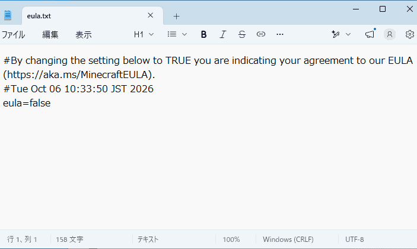Viewport: 417px width, 249px height.
Task: Open the 表示 menu
Action: pos(84,34)
